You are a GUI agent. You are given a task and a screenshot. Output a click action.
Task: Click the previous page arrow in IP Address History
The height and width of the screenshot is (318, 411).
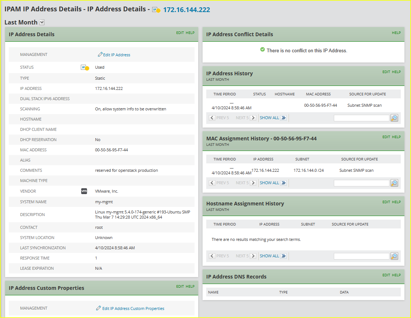click(212, 118)
